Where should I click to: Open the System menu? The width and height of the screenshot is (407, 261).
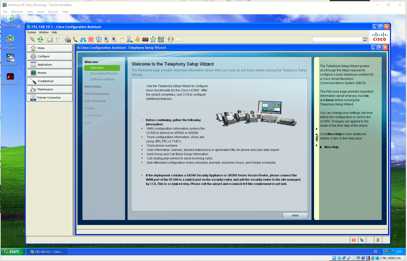click(32, 32)
